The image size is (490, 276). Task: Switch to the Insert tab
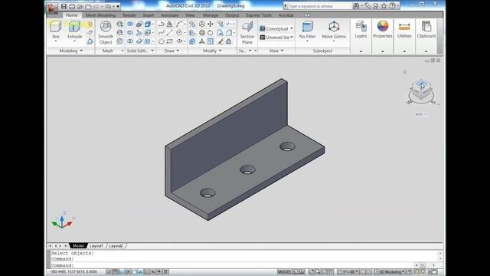149,15
